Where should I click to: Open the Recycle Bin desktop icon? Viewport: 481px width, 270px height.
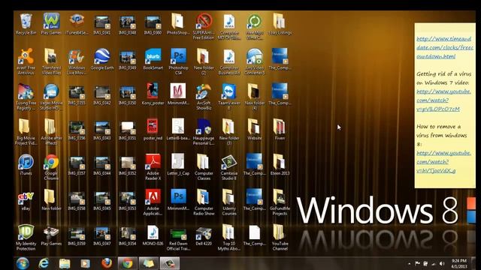pyautogui.click(x=26, y=24)
